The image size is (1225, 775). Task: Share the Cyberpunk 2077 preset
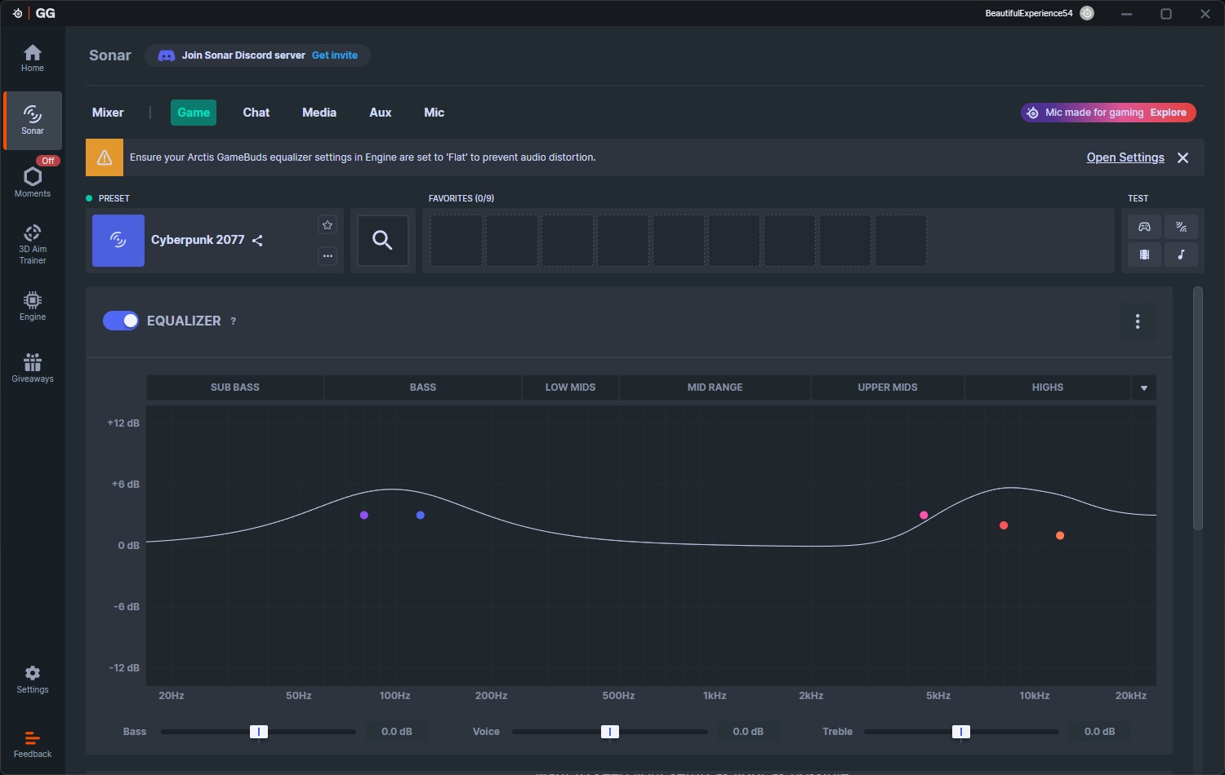(258, 241)
